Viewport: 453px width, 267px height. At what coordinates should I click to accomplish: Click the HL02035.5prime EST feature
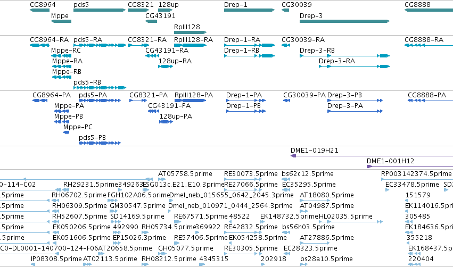351,222
